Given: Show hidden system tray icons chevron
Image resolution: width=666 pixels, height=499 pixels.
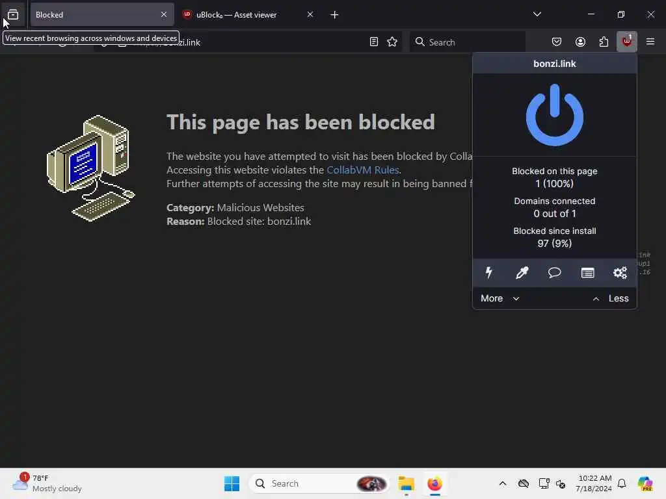Looking at the screenshot, I should (x=503, y=483).
